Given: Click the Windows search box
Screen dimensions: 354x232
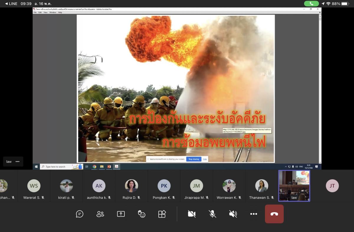Looking at the screenshot, I should click(61, 167).
